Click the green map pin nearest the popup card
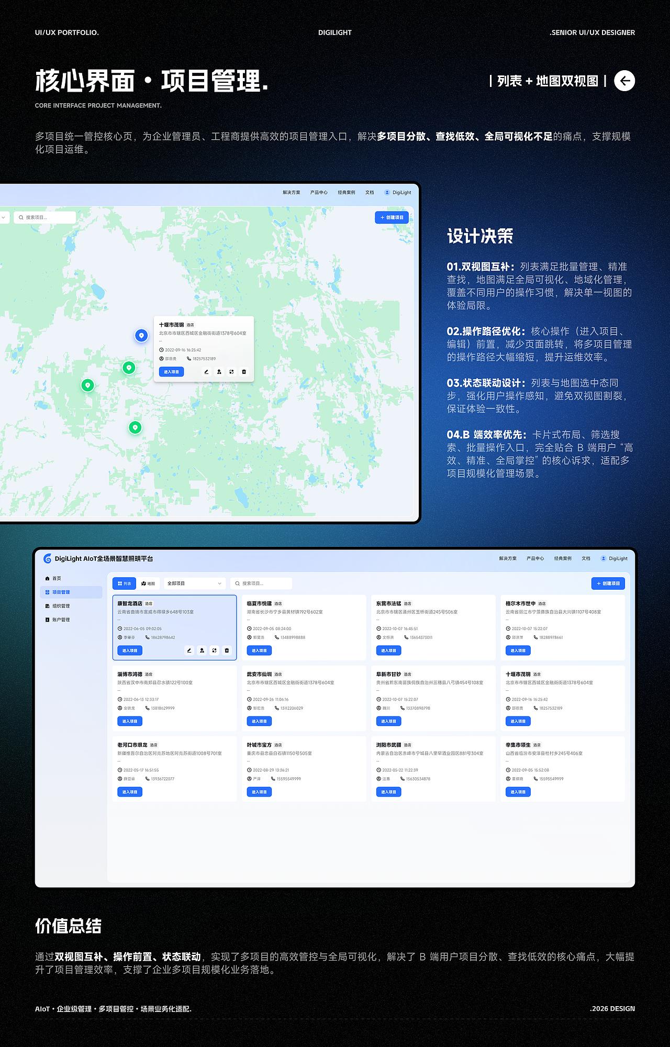This screenshot has width=670, height=1047. coord(129,368)
